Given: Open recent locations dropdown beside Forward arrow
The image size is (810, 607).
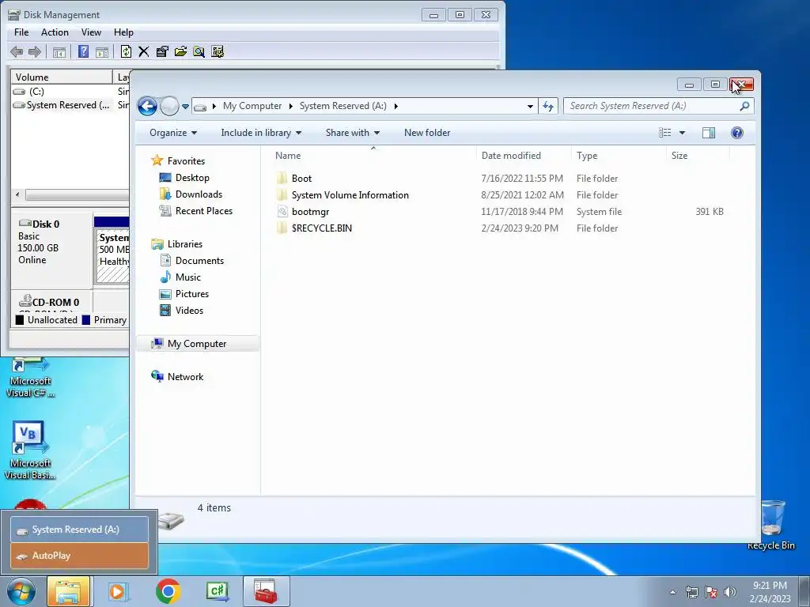Looking at the screenshot, I should (x=185, y=107).
